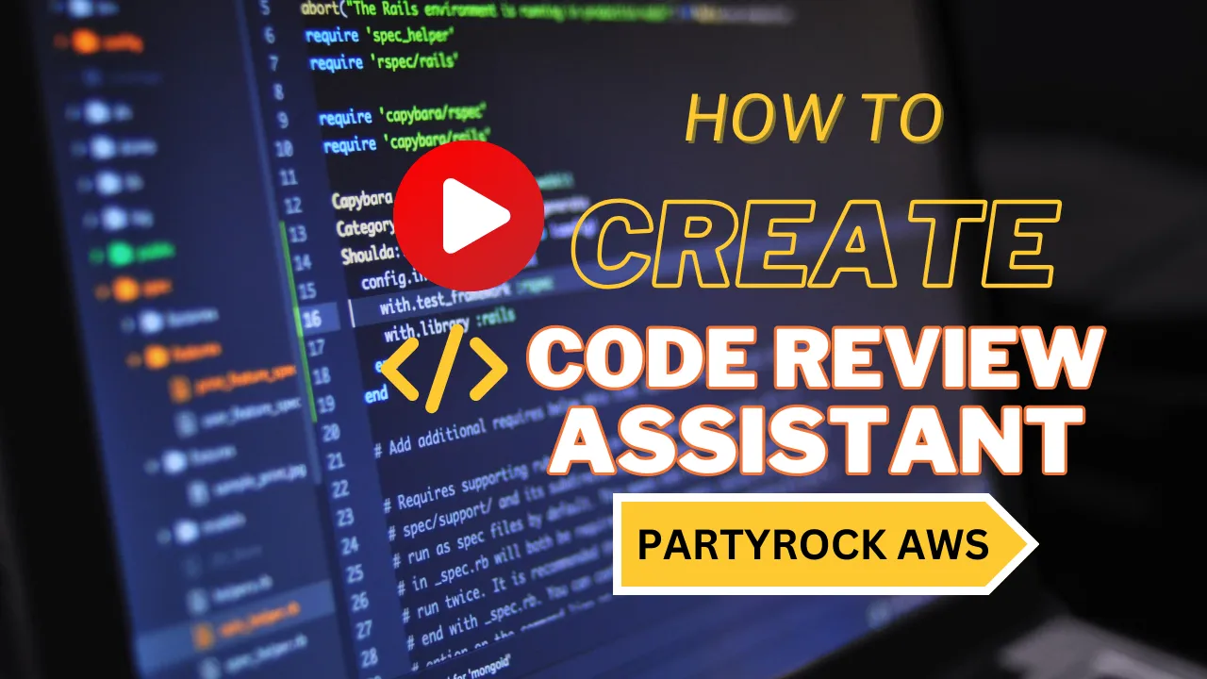Click the yellow code brackets icon
The height and width of the screenshot is (679, 1207).
(x=444, y=369)
